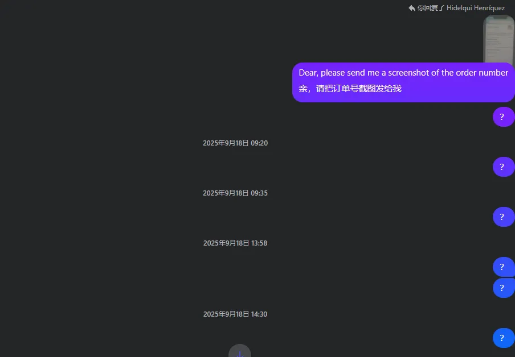The image size is (515, 357).
Task: Click the '?' bubble following the 09:35 timestamp
Action: tap(504, 217)
